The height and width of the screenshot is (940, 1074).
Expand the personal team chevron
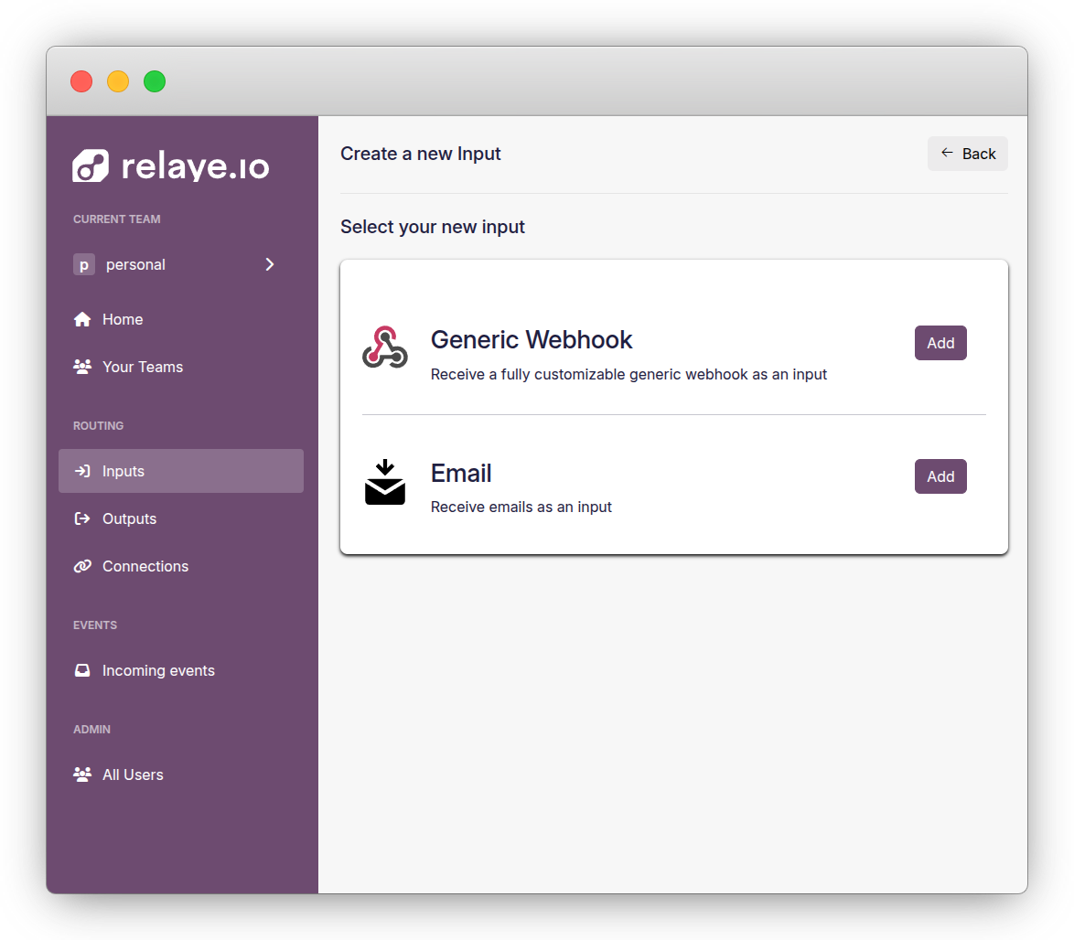click(270, 264)
